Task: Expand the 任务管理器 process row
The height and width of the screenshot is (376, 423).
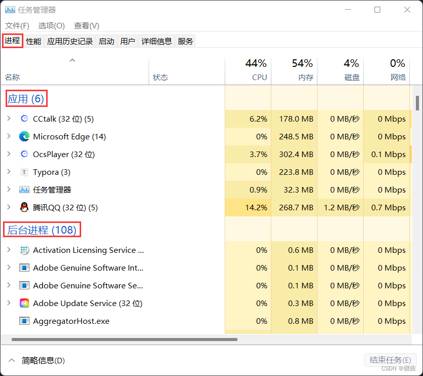Action: coord(9,190)
